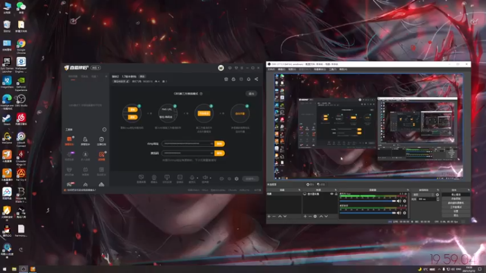This screenshot has height=273, width=486.
Task: Open settings gear of second mixer channel
Action: tap(405, 213)
